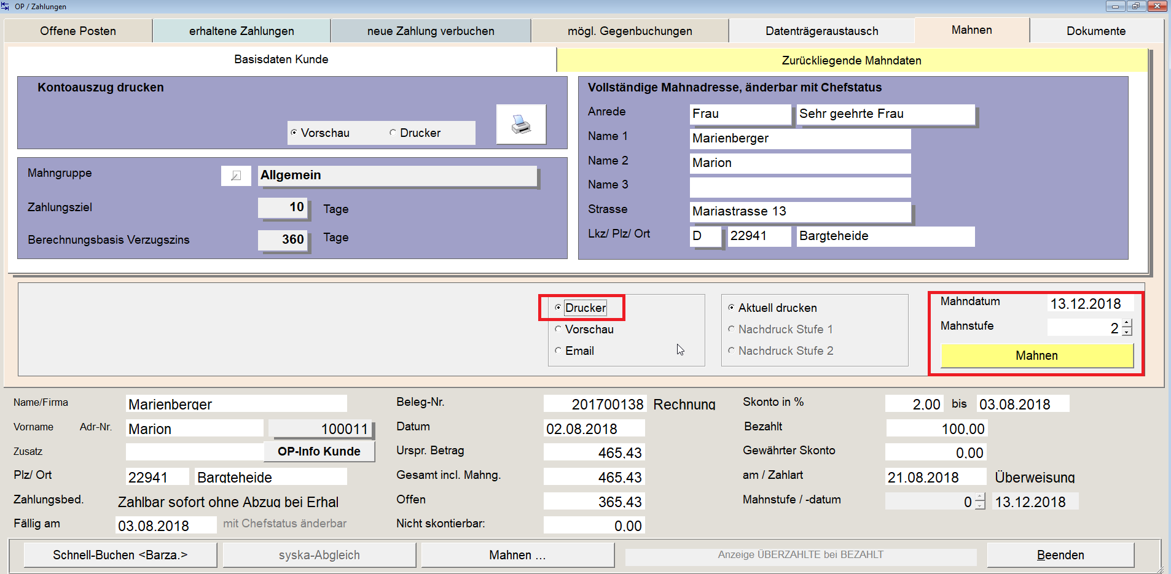Click the Adr-Nr. field 100011
This screenshot has width=1171, height=574.
[320, 429]
